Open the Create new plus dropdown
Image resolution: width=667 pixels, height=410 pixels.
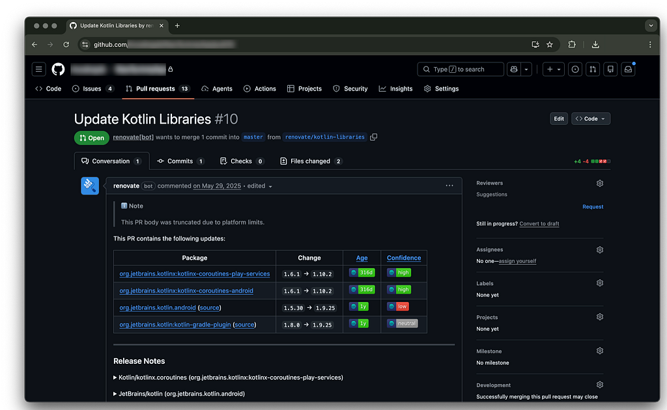(x=554, y=69)
